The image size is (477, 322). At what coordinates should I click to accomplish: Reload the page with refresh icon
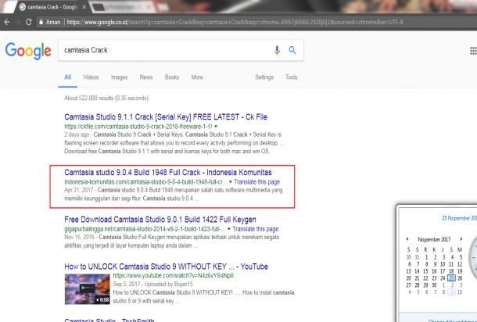click(29, 22)
